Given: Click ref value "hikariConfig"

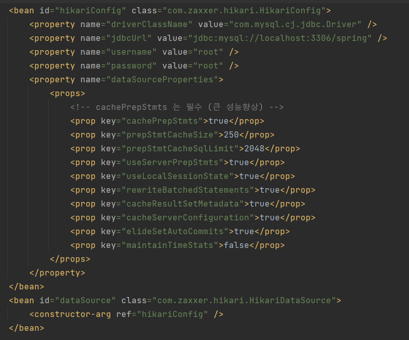Looking at the screenshot, I should (172, 314).
